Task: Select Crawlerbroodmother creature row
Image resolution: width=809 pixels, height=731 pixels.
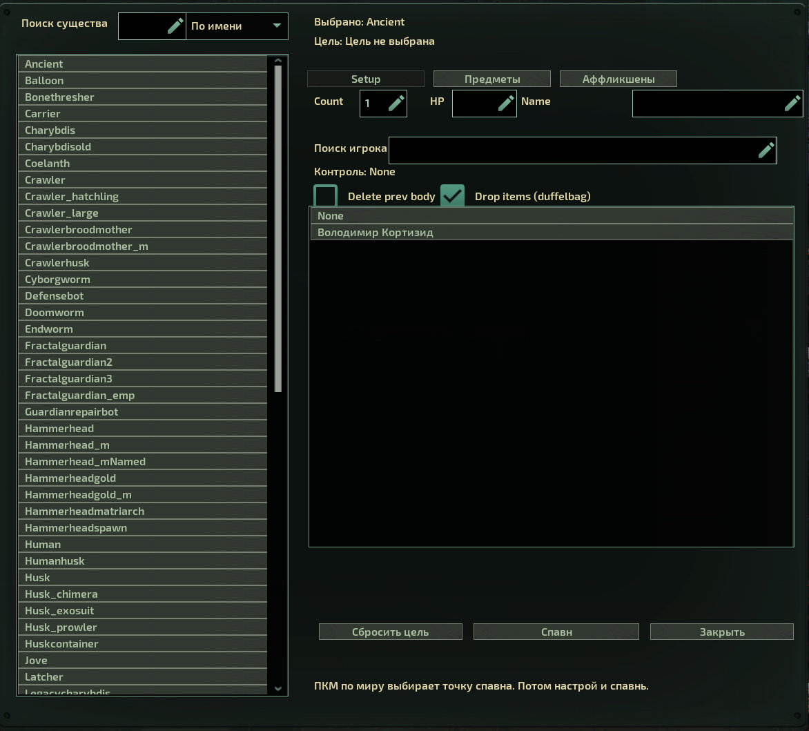Action: [x=143, y=229]
